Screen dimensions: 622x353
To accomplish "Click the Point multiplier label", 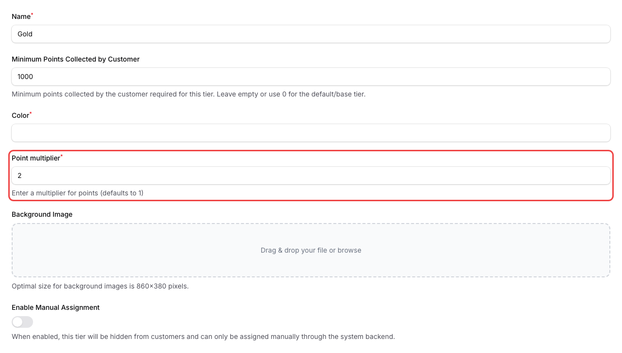I will 35,158.
